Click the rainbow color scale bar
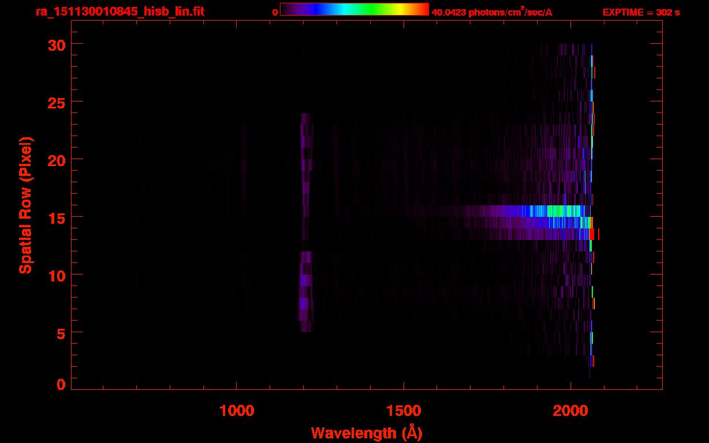 354,9
